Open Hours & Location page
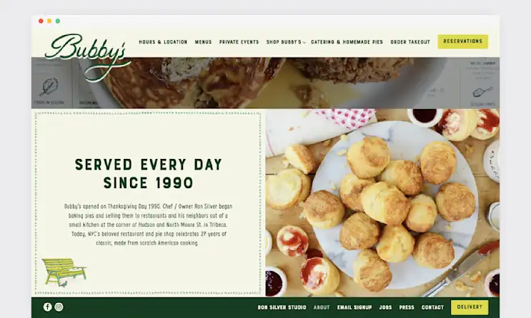This screenshot has height=318, width=531. [163, 42]
